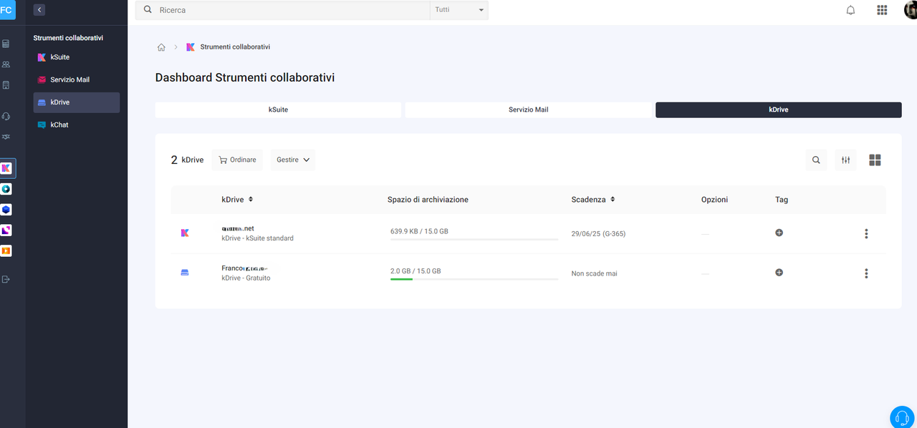The height and width of the screenshot is (428, 917).
Task: Select the highlighted K product icon in the left rail
Action: click(x=6, y=168)
